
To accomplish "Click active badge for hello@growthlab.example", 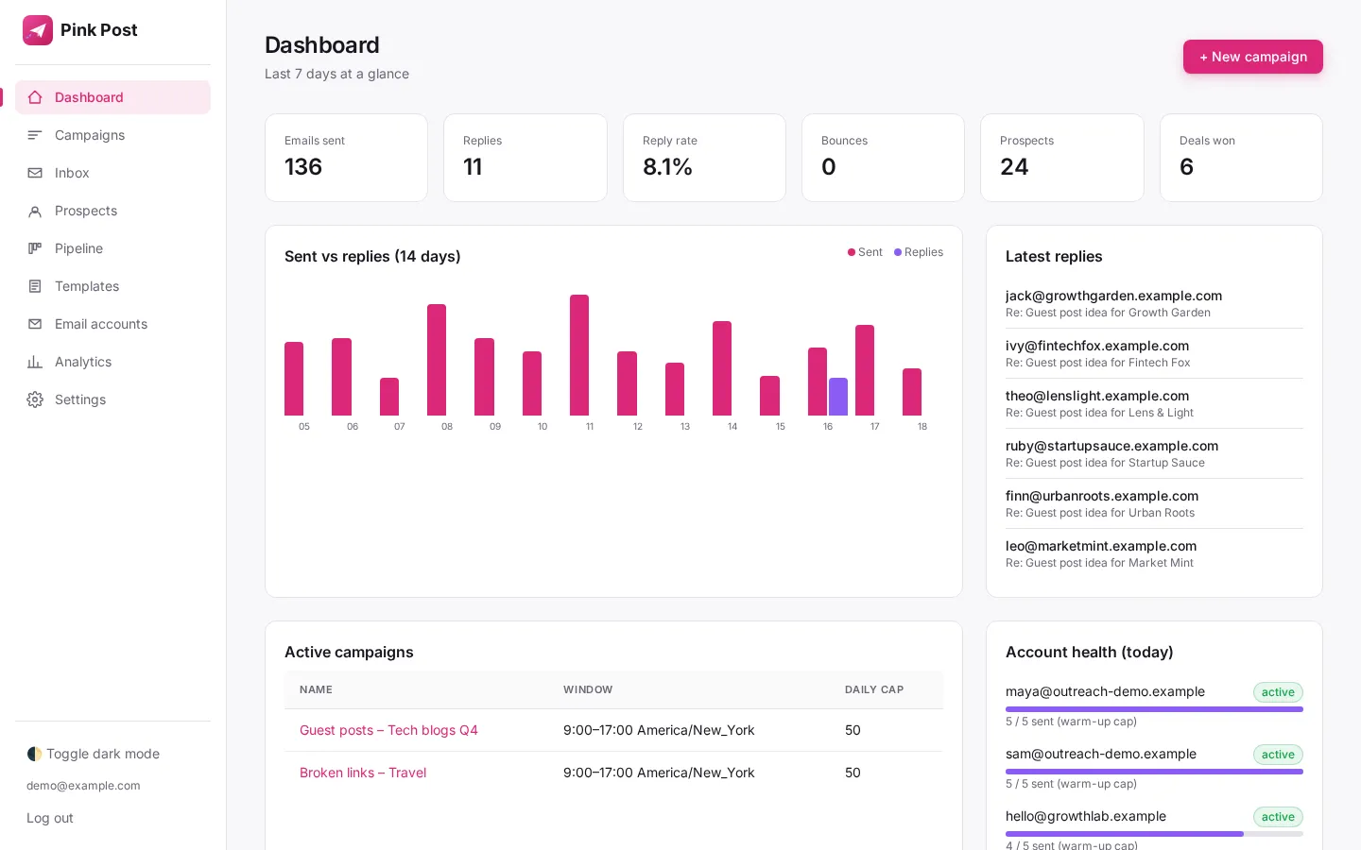I will point(1278,817).
